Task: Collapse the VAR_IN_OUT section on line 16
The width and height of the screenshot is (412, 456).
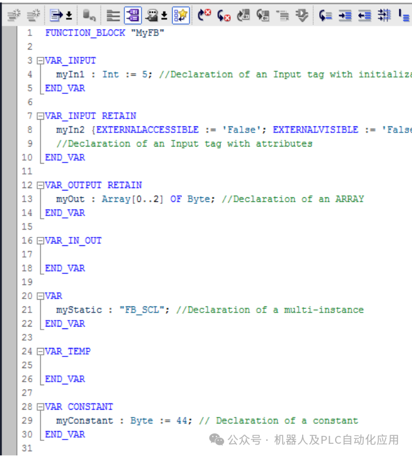Action: tap(40, 241)
